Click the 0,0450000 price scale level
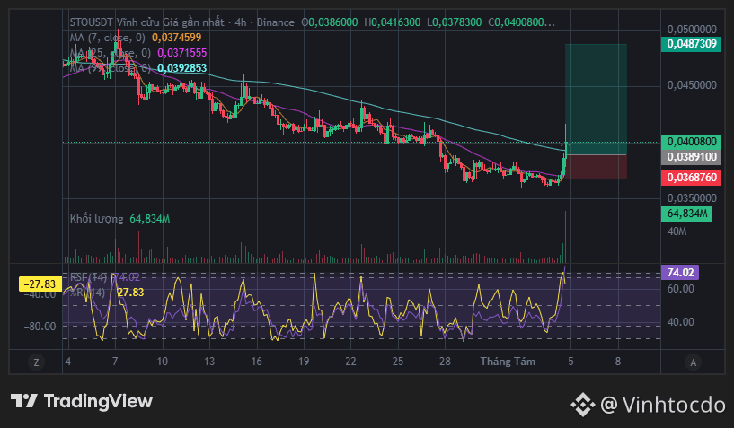The width and height of the screenshot is (734, 428). tap(692, 85)
